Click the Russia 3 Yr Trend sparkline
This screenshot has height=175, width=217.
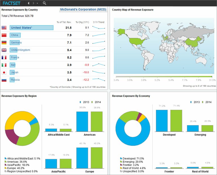click(x=99, y=80)
